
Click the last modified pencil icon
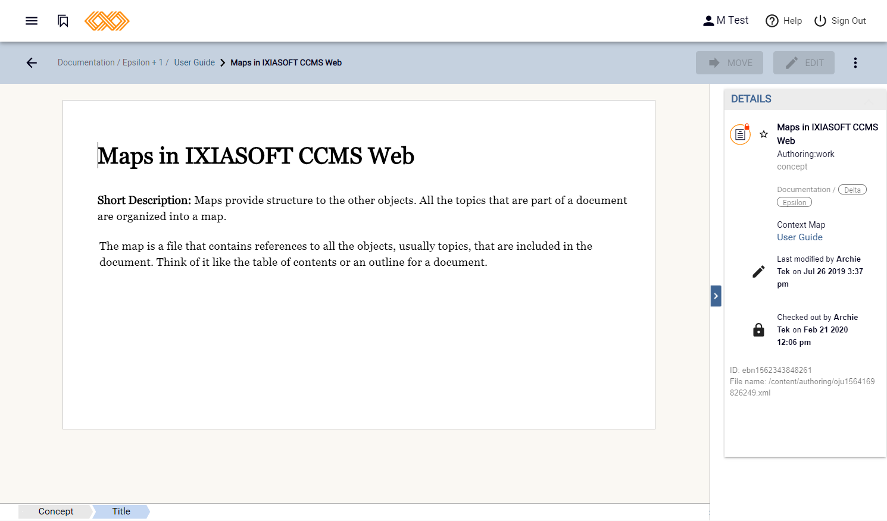click(758, 272)
